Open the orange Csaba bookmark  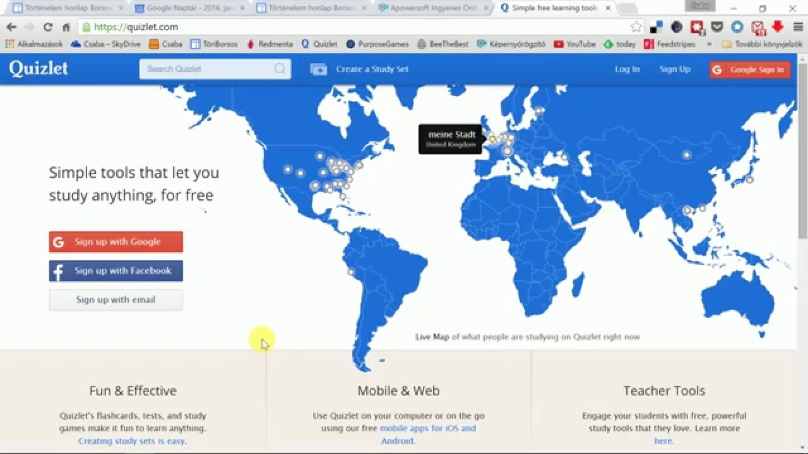point(165,44)
